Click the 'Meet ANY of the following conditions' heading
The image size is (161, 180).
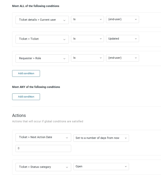(36, 87)
